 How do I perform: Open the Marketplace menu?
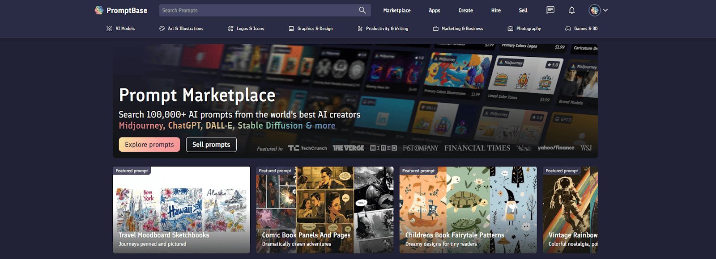coord(397,10)
